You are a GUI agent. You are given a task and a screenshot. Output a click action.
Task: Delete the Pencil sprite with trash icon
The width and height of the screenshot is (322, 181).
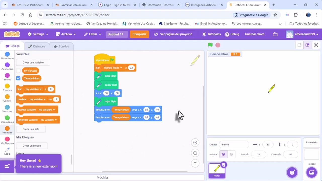click(x=224, y=165)
